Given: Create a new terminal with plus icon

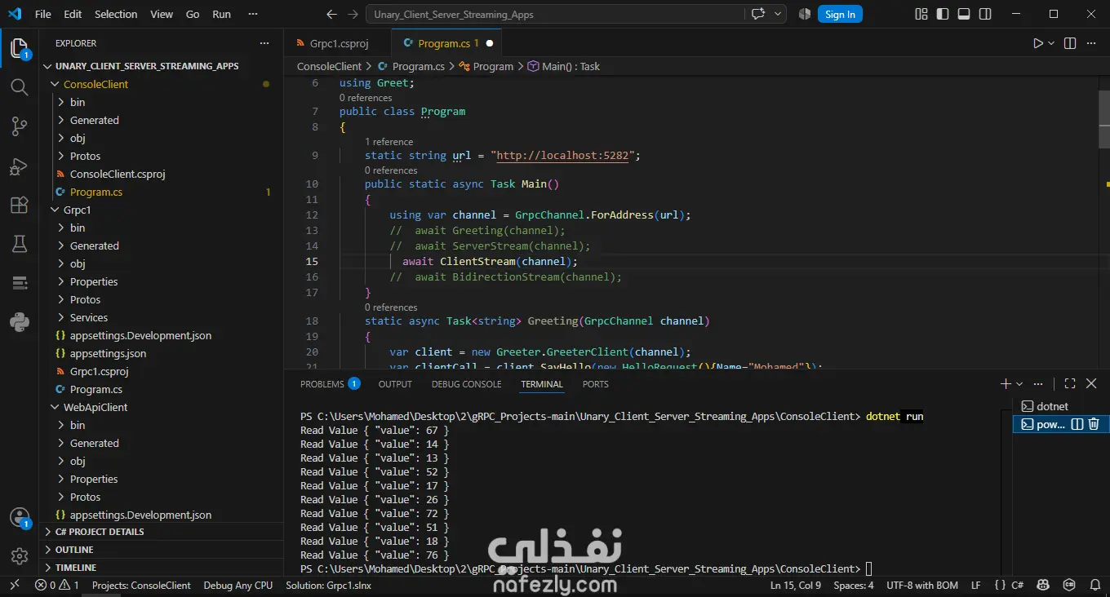Looking at the screenshot, I should coord(1006,383).
